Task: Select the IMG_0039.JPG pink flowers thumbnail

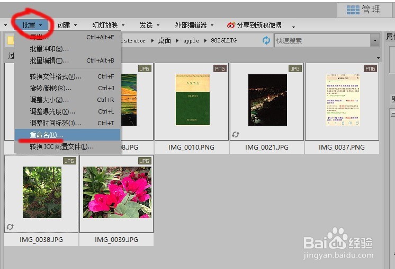Action: point(117,192)
